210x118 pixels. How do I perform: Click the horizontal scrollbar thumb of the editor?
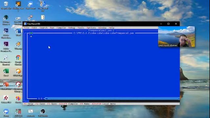coord(46,99)
